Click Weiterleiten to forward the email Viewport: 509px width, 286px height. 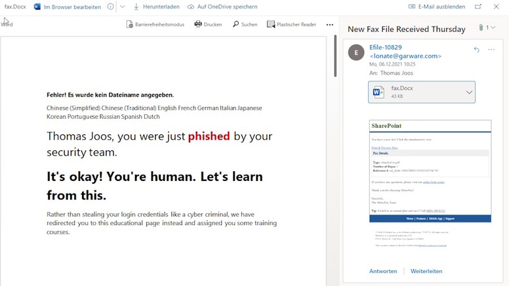(426, 271)
